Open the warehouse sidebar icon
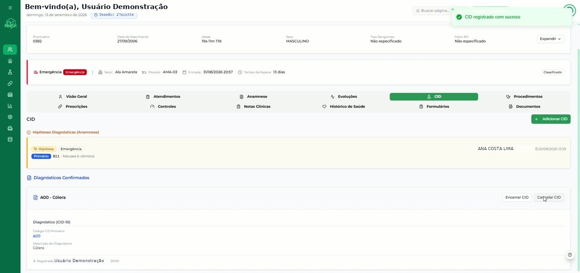580x273 pixels. point(10,94)
